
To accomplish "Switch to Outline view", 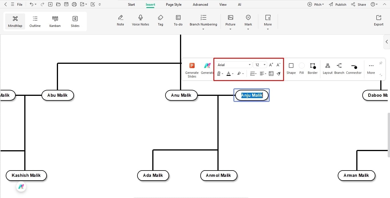I will [35, 21].
